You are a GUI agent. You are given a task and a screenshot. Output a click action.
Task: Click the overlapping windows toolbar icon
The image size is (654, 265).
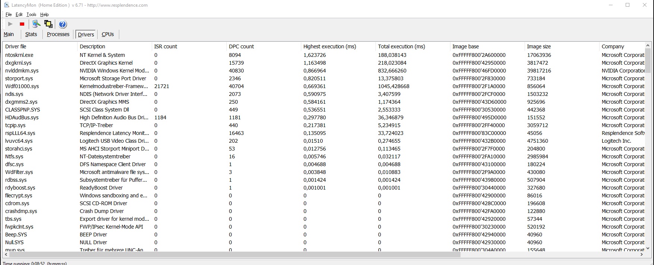[48, 24]
